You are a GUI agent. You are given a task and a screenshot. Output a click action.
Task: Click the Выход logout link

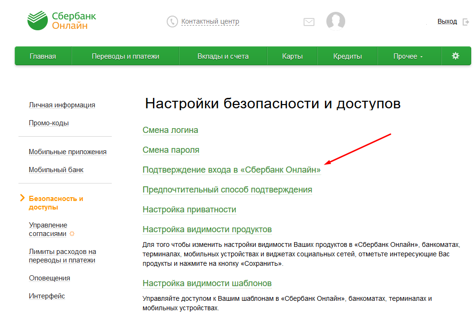click(447, 21)
